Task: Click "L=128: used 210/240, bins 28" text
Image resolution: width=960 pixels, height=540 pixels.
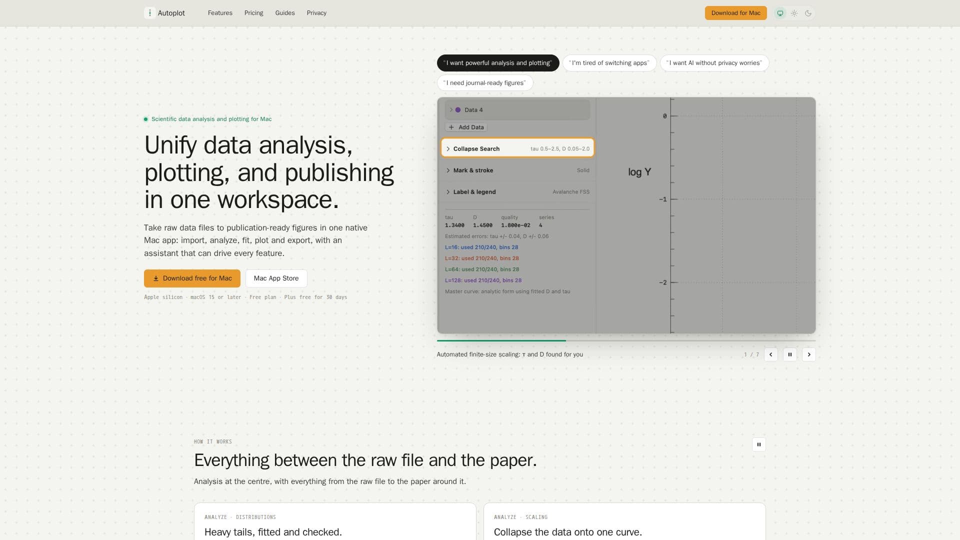Action: pos(483,280)
